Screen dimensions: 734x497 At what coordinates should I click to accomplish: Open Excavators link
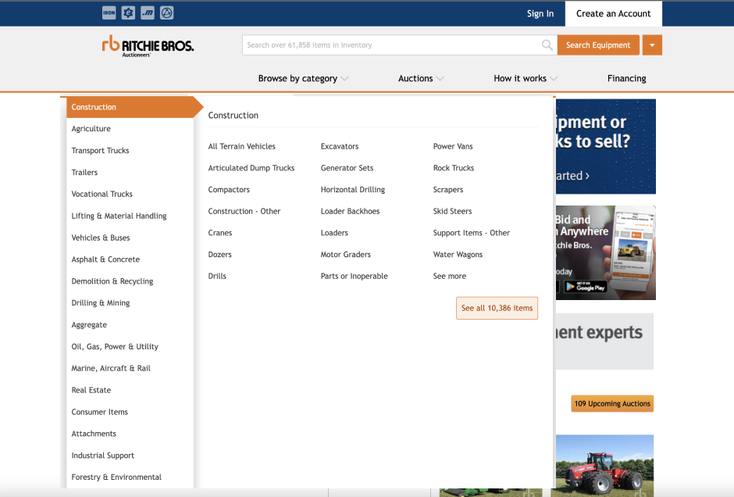click(340, 146)
